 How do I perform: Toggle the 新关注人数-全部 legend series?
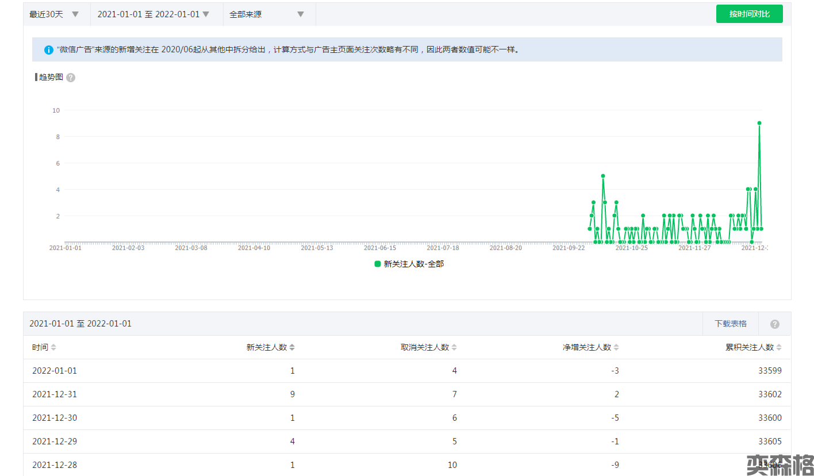[x=409, y=264]
